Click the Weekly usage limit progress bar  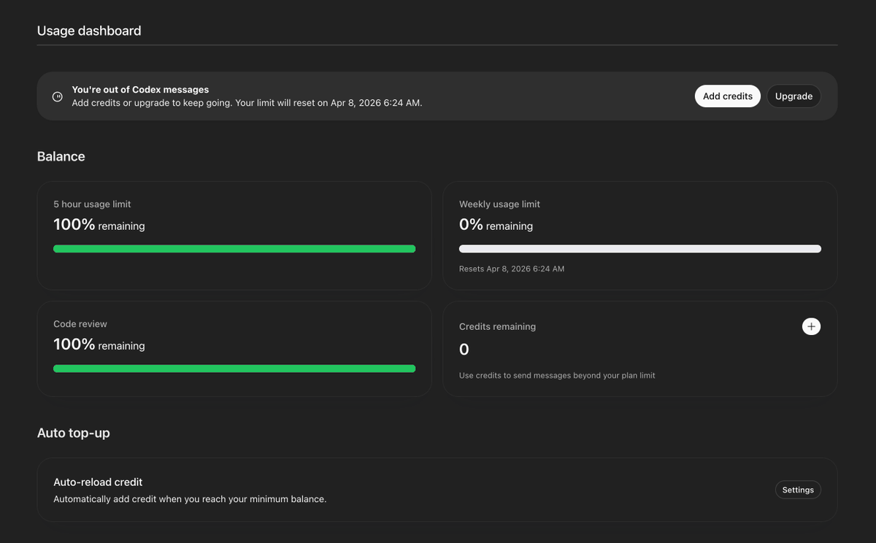pyautogui.click(x=640, y=249)
